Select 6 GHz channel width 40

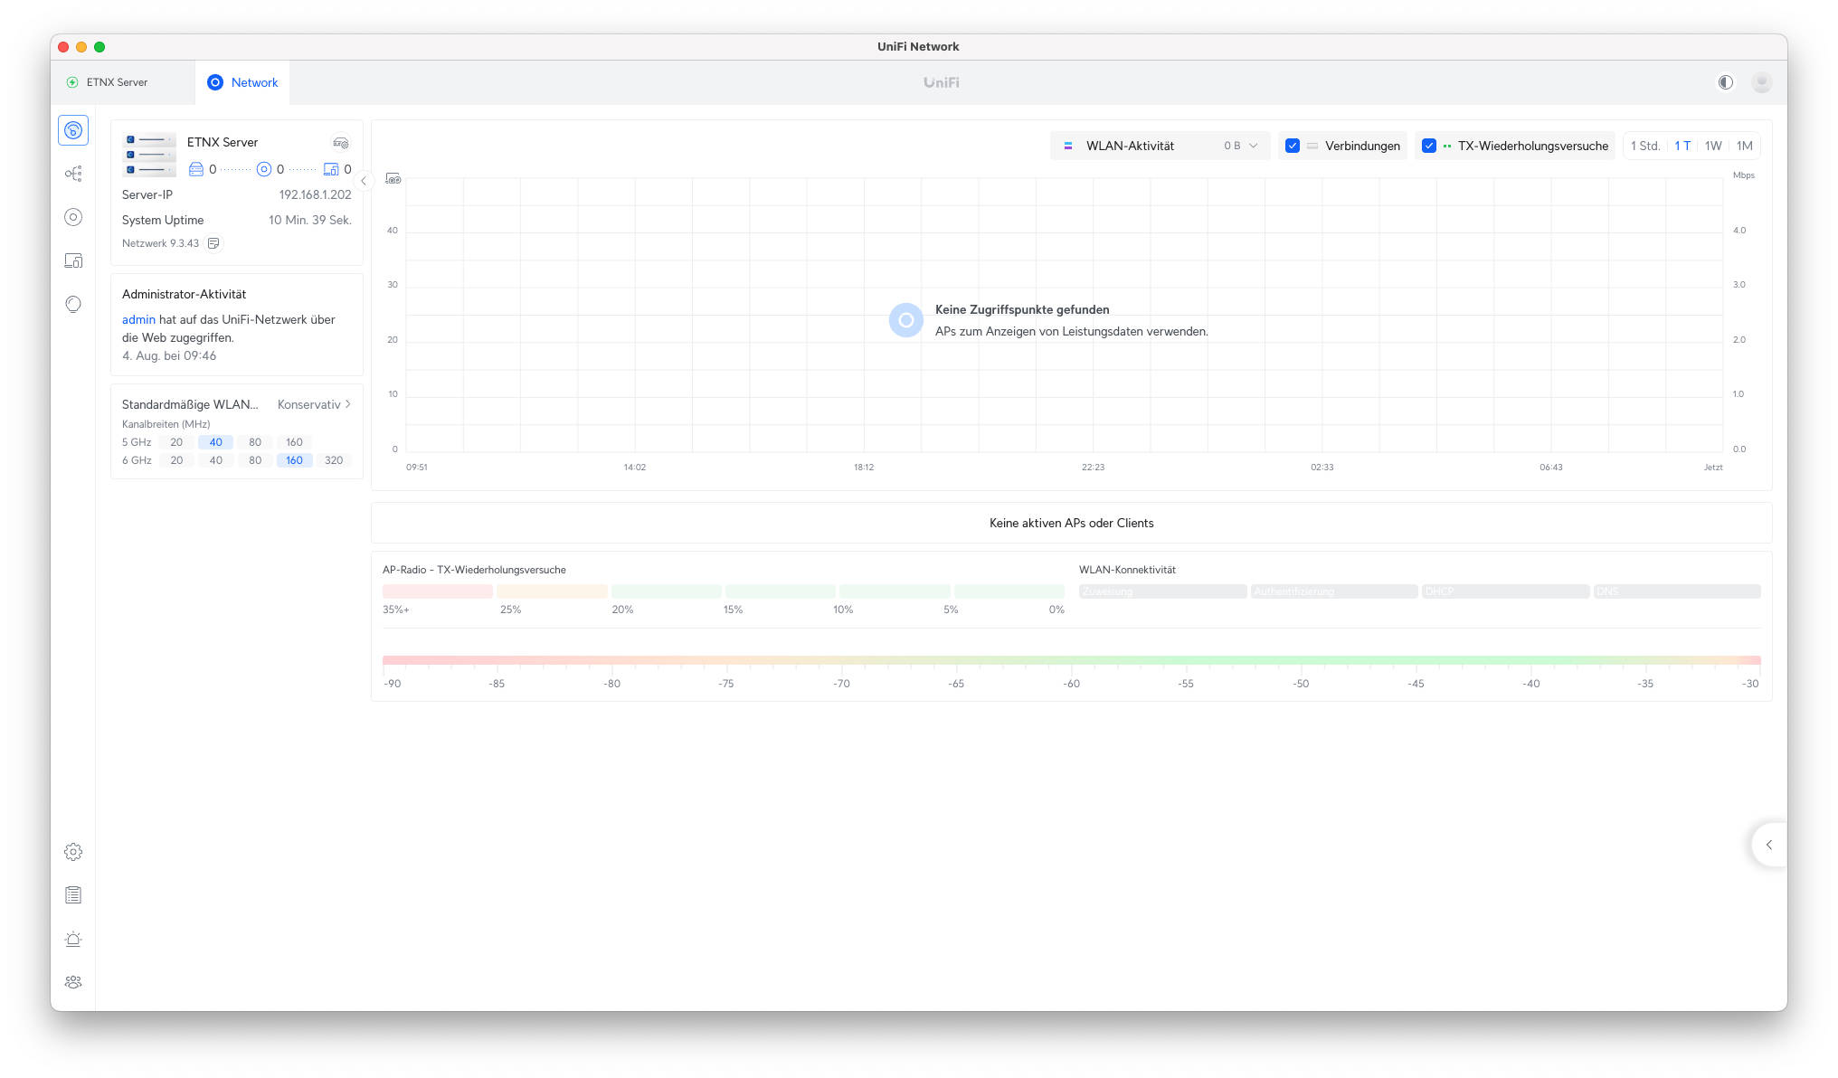[216, 460]
